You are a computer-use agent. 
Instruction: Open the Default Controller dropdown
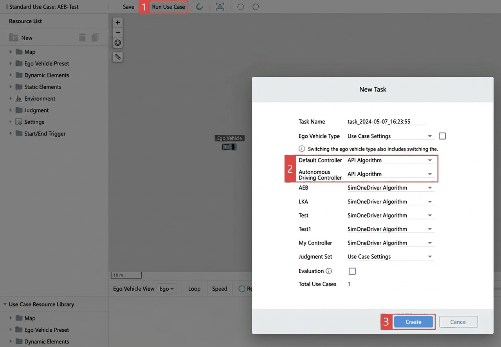[390, 160]
